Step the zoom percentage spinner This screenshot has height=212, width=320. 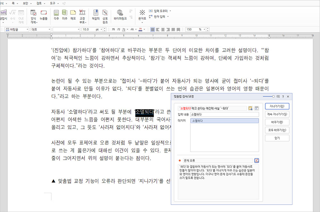click(208, 29)
